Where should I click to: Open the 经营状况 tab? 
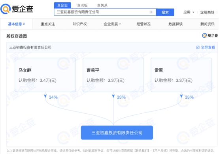(143, 24)
